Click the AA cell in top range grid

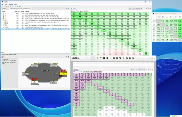point(74,13)
